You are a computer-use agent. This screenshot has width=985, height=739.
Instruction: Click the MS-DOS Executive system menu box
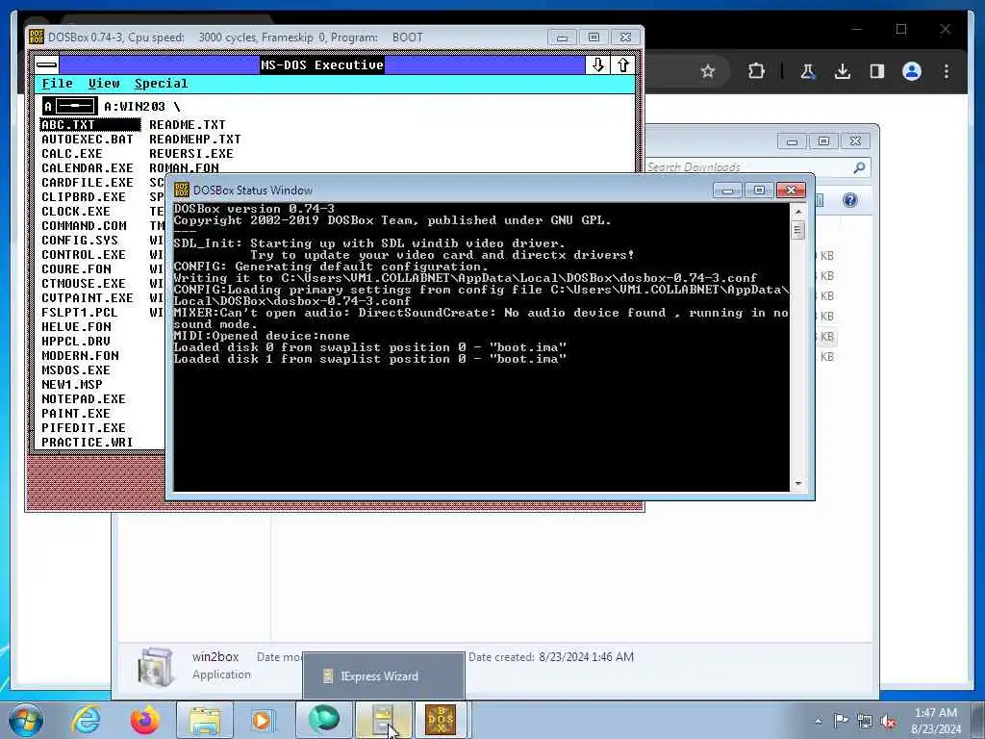pyautogui.click(x=46, y=64)
